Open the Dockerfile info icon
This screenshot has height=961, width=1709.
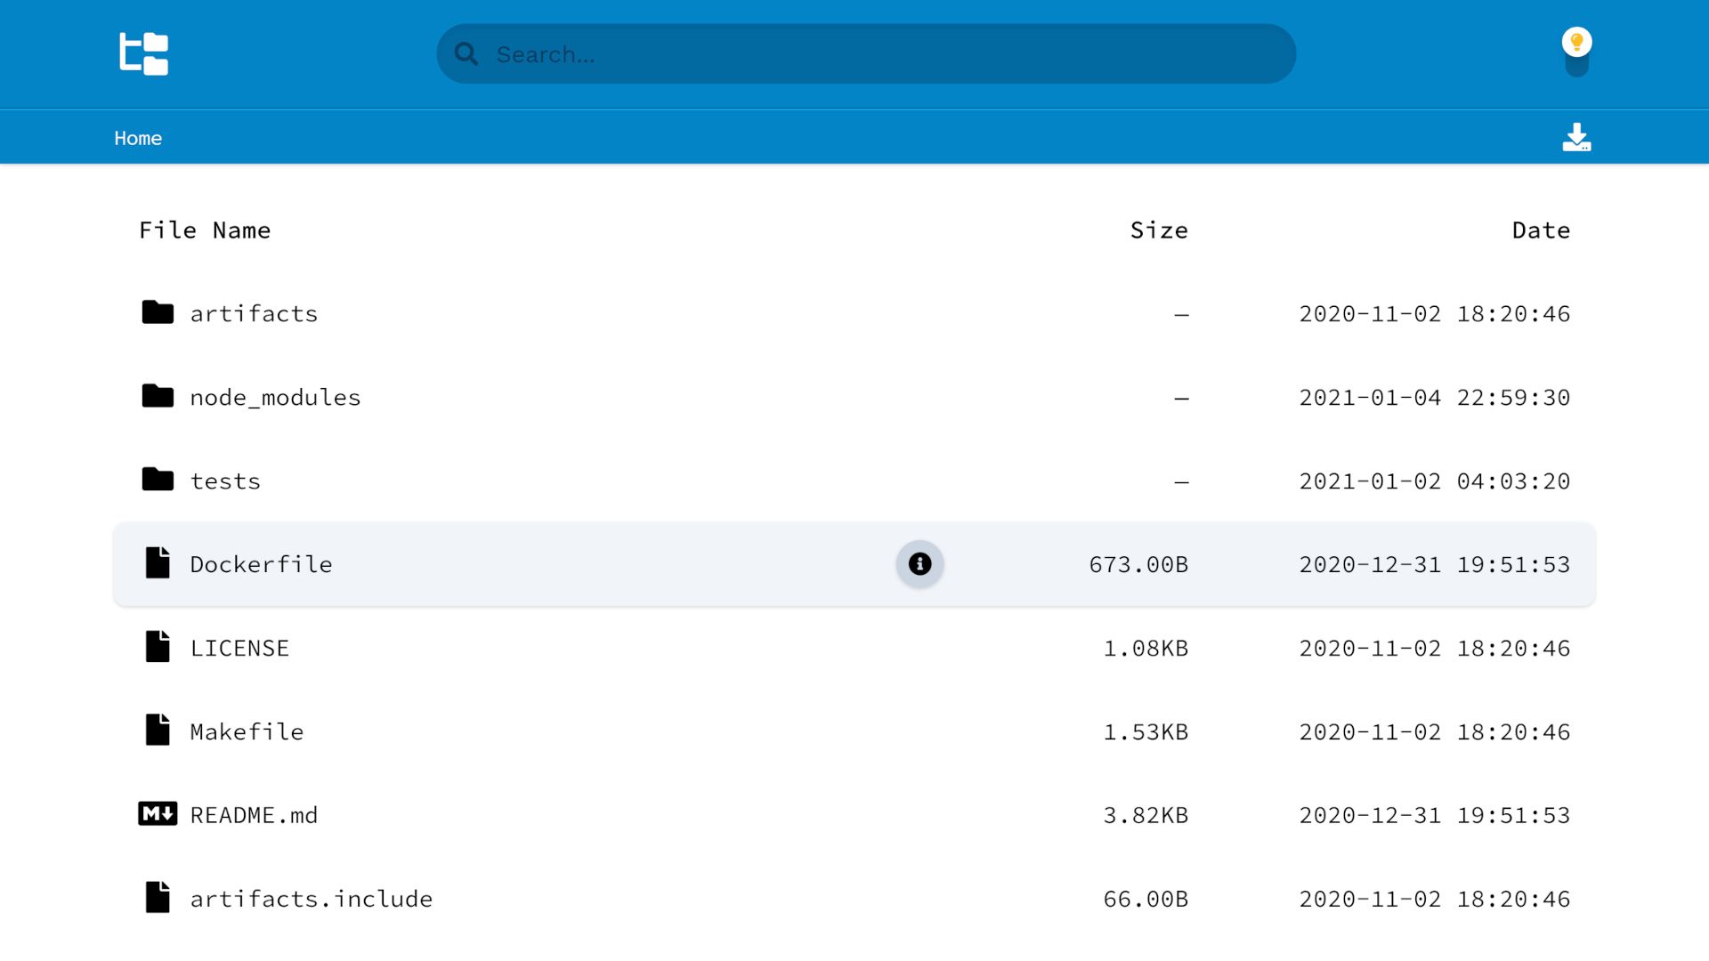pos(919,564)
